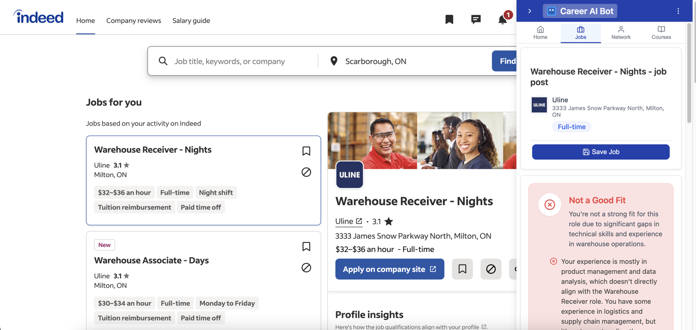Open Company reviews
Screen dimensions: 696x330
133,20
